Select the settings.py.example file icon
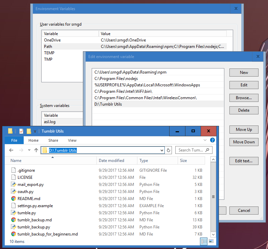The image size is (268, 249). (14, 206)
